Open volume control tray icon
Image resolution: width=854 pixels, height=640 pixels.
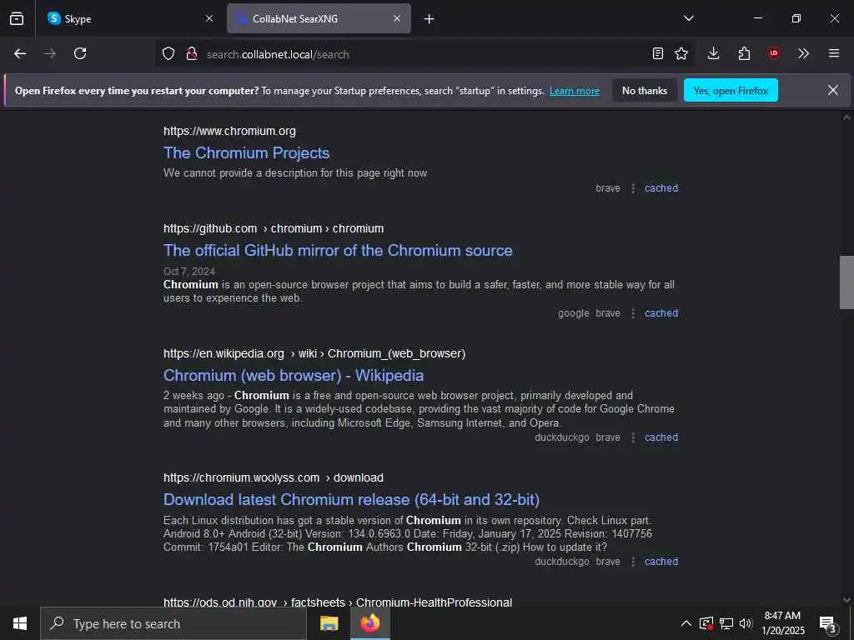(746, 623)
